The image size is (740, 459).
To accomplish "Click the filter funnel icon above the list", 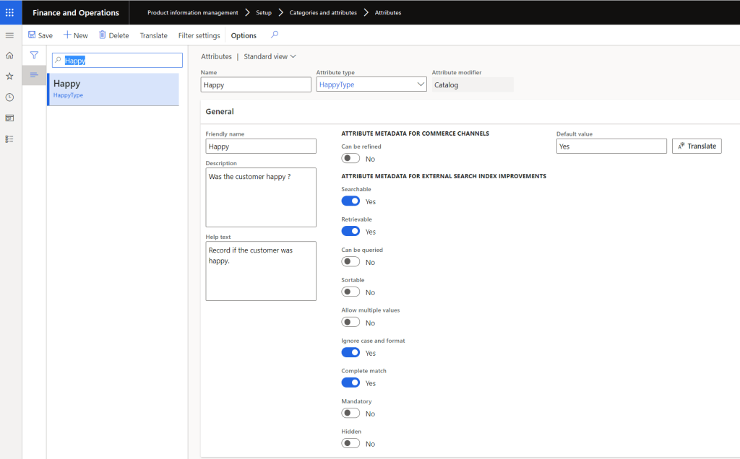I will (33, 54).
